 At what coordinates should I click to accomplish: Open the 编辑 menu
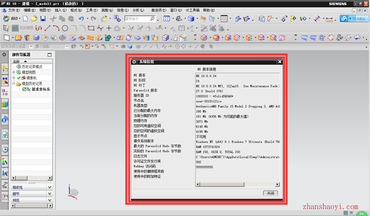29,10
